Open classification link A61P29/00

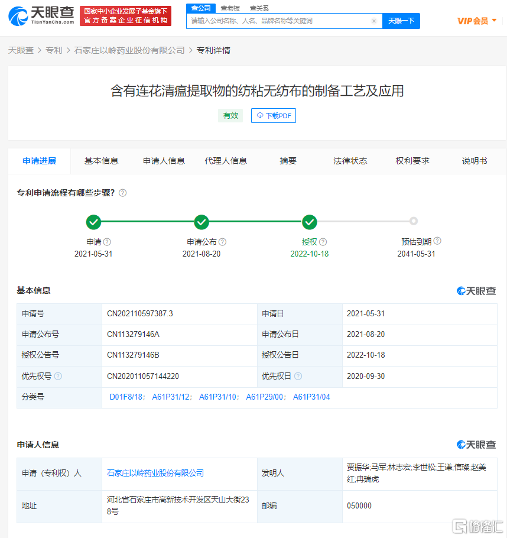265,397
